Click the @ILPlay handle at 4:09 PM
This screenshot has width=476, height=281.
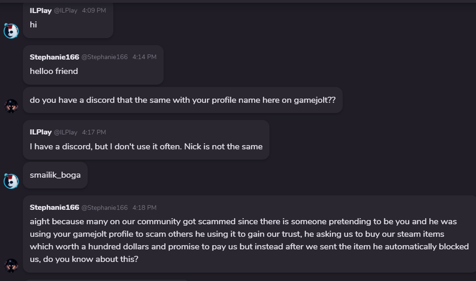tap(66, 11)
